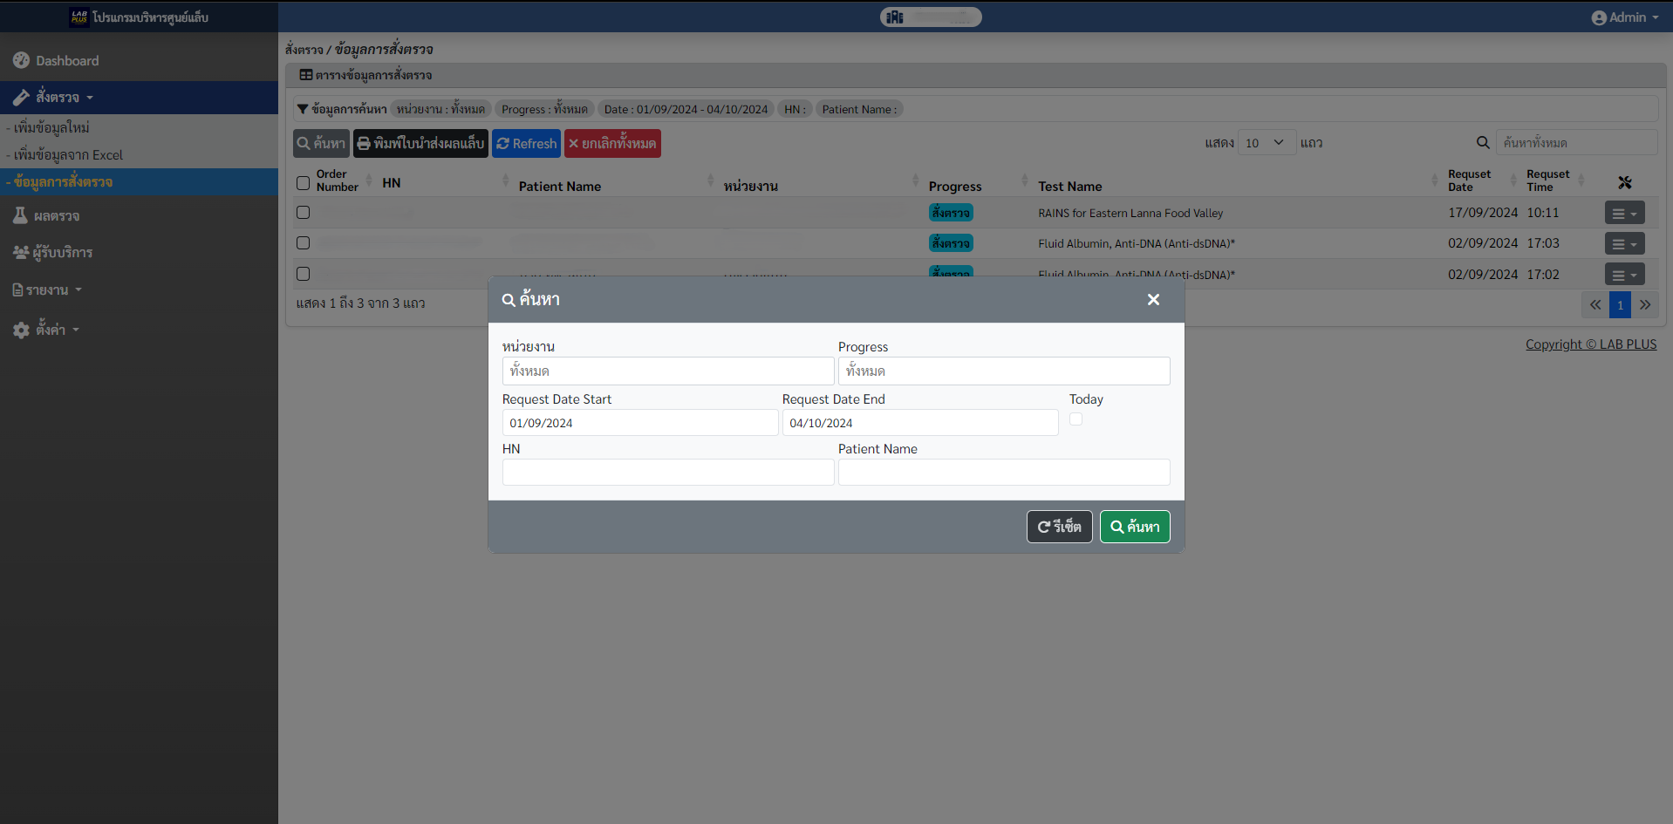Click the ผู้รับบริการ people icon
1673x824 pixels.
(x=21, y=253)
